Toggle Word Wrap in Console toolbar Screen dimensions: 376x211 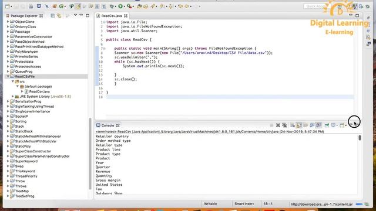(x=305, y=125)
